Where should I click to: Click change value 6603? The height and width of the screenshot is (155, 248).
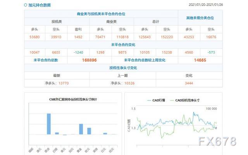(56, 52)
